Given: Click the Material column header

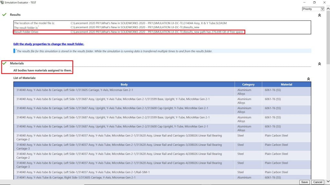Looking at the screenshot, I should click(x=286, y=84).
